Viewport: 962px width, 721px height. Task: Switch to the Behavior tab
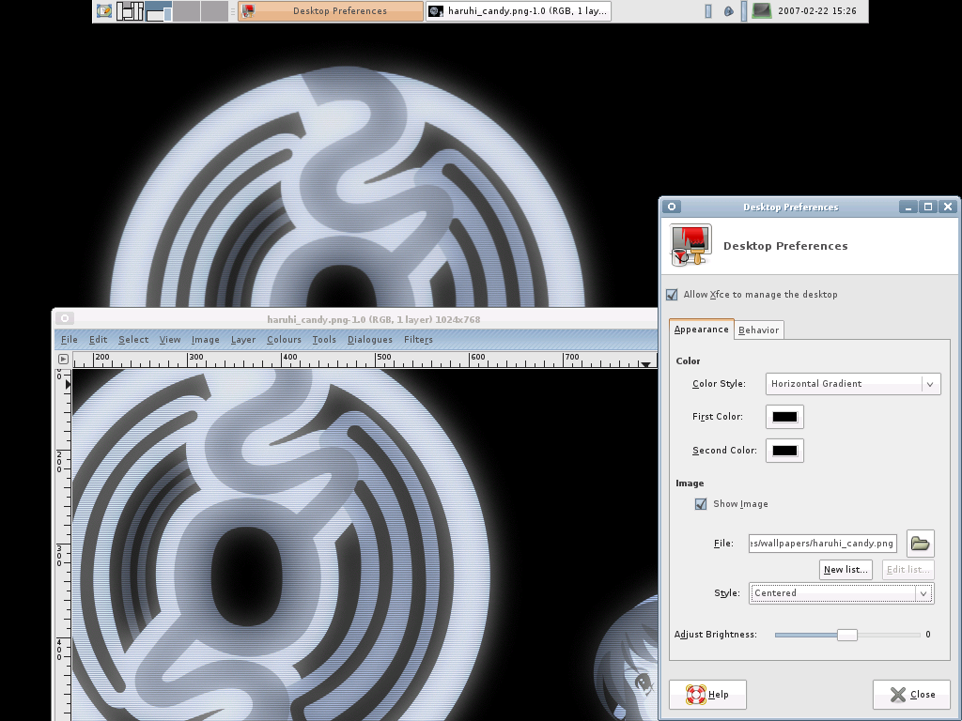pos(758,330)
